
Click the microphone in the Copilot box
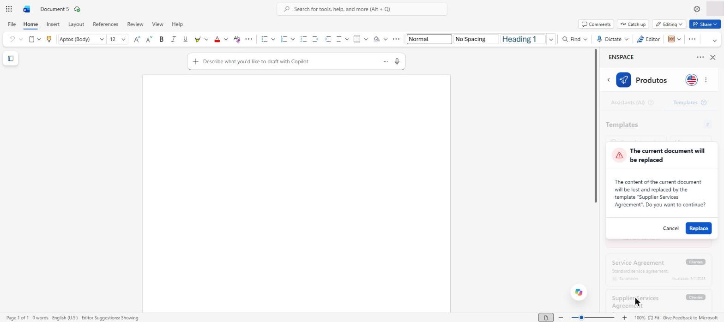pos(397,61)
